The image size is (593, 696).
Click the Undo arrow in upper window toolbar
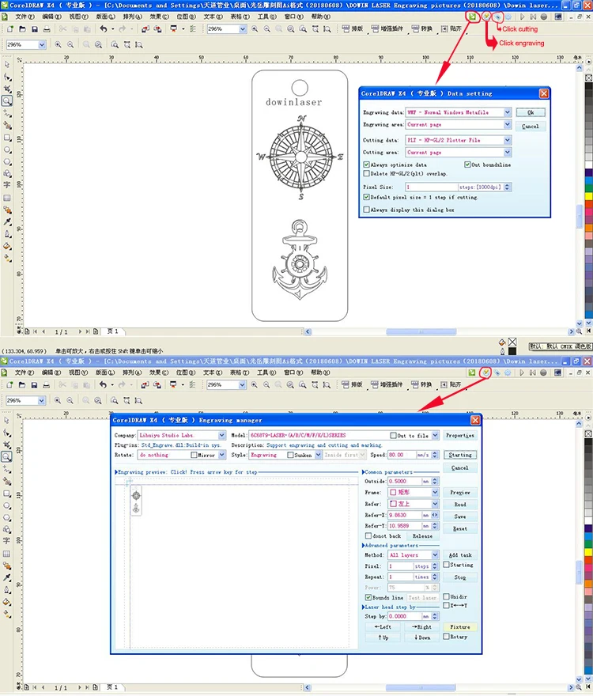(x=104, y=29)
